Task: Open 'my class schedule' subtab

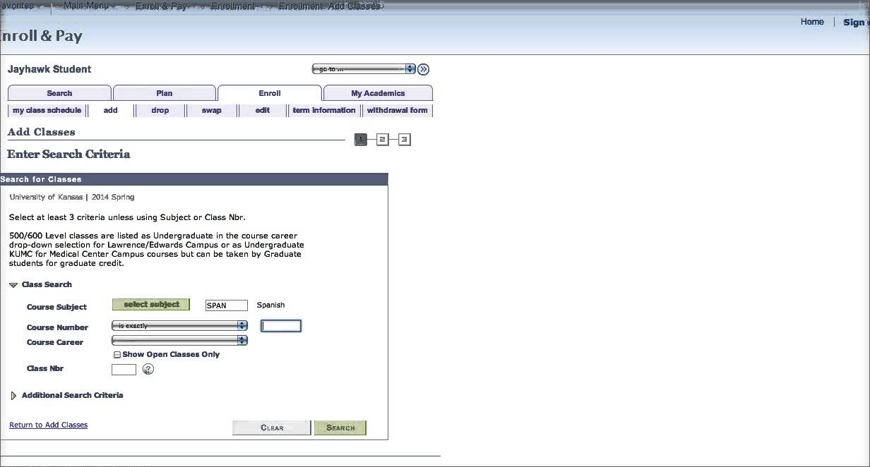Action: tap(47, 111)
